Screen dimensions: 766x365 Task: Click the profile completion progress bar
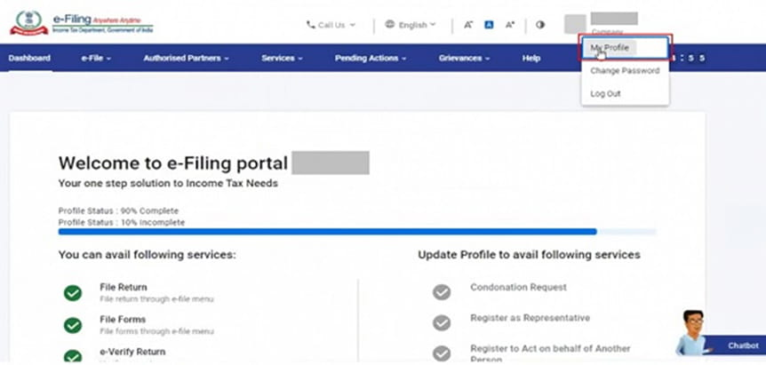tap(357, 232)
